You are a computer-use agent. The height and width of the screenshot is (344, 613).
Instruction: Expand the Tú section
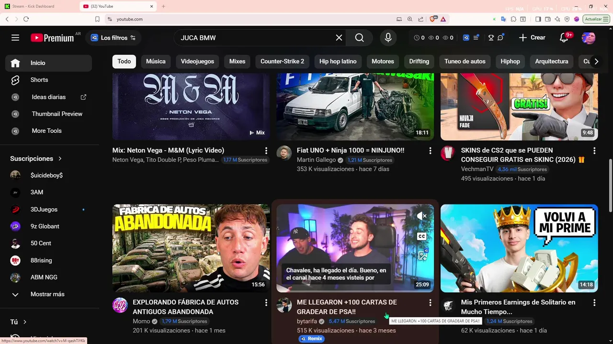click(19, 322)
